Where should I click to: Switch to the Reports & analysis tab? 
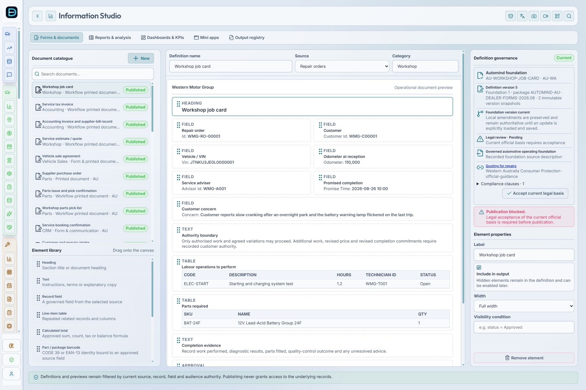[x=110, y=37]
